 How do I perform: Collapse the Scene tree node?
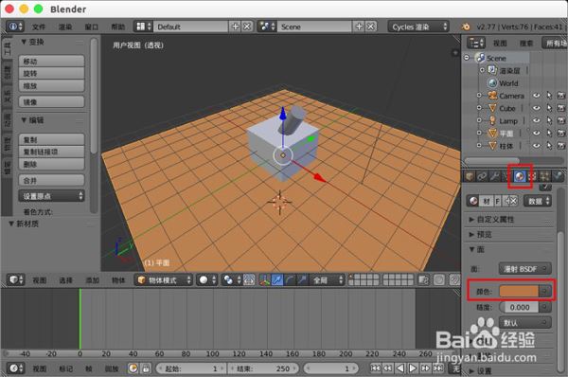pos(467,58)
